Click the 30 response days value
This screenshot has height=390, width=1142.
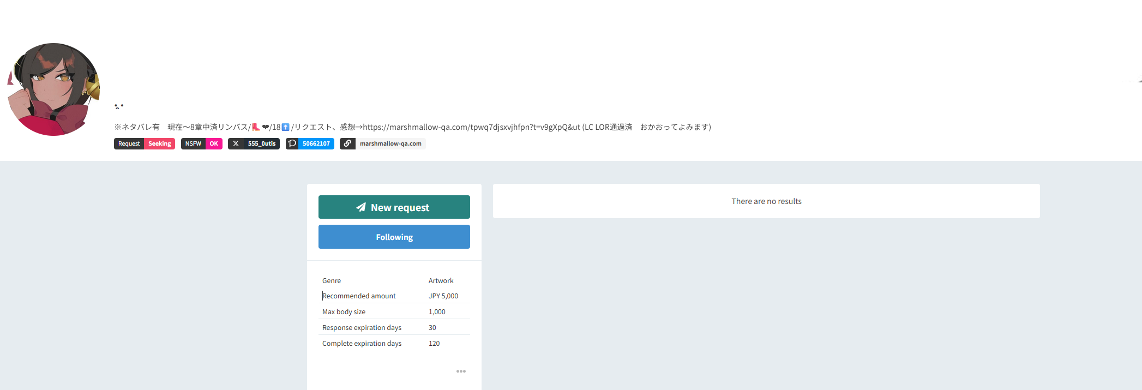[x=432, y=328]
